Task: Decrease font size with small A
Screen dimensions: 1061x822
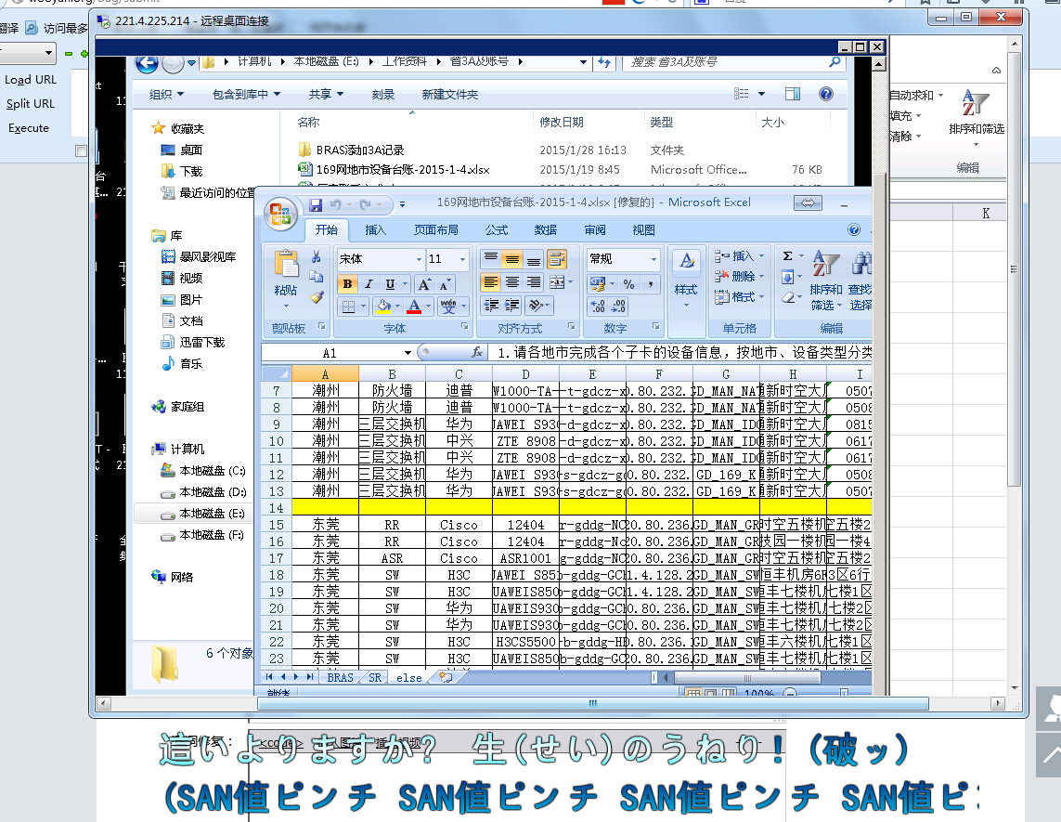Action: [445, 284]
